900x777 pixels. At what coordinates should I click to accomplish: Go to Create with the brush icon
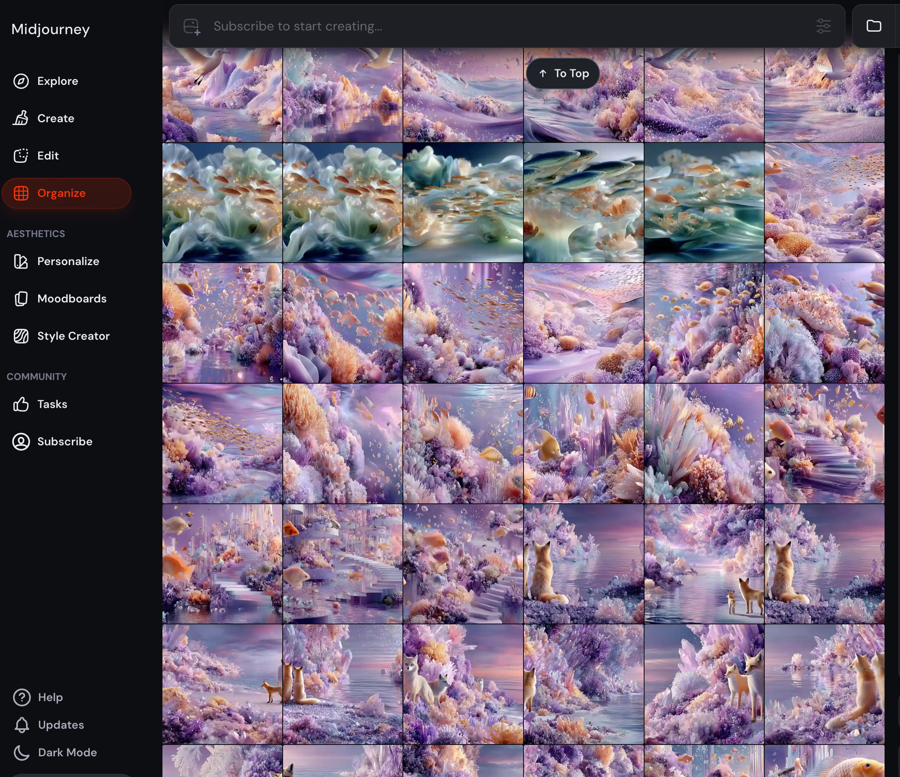pos(21,119)
